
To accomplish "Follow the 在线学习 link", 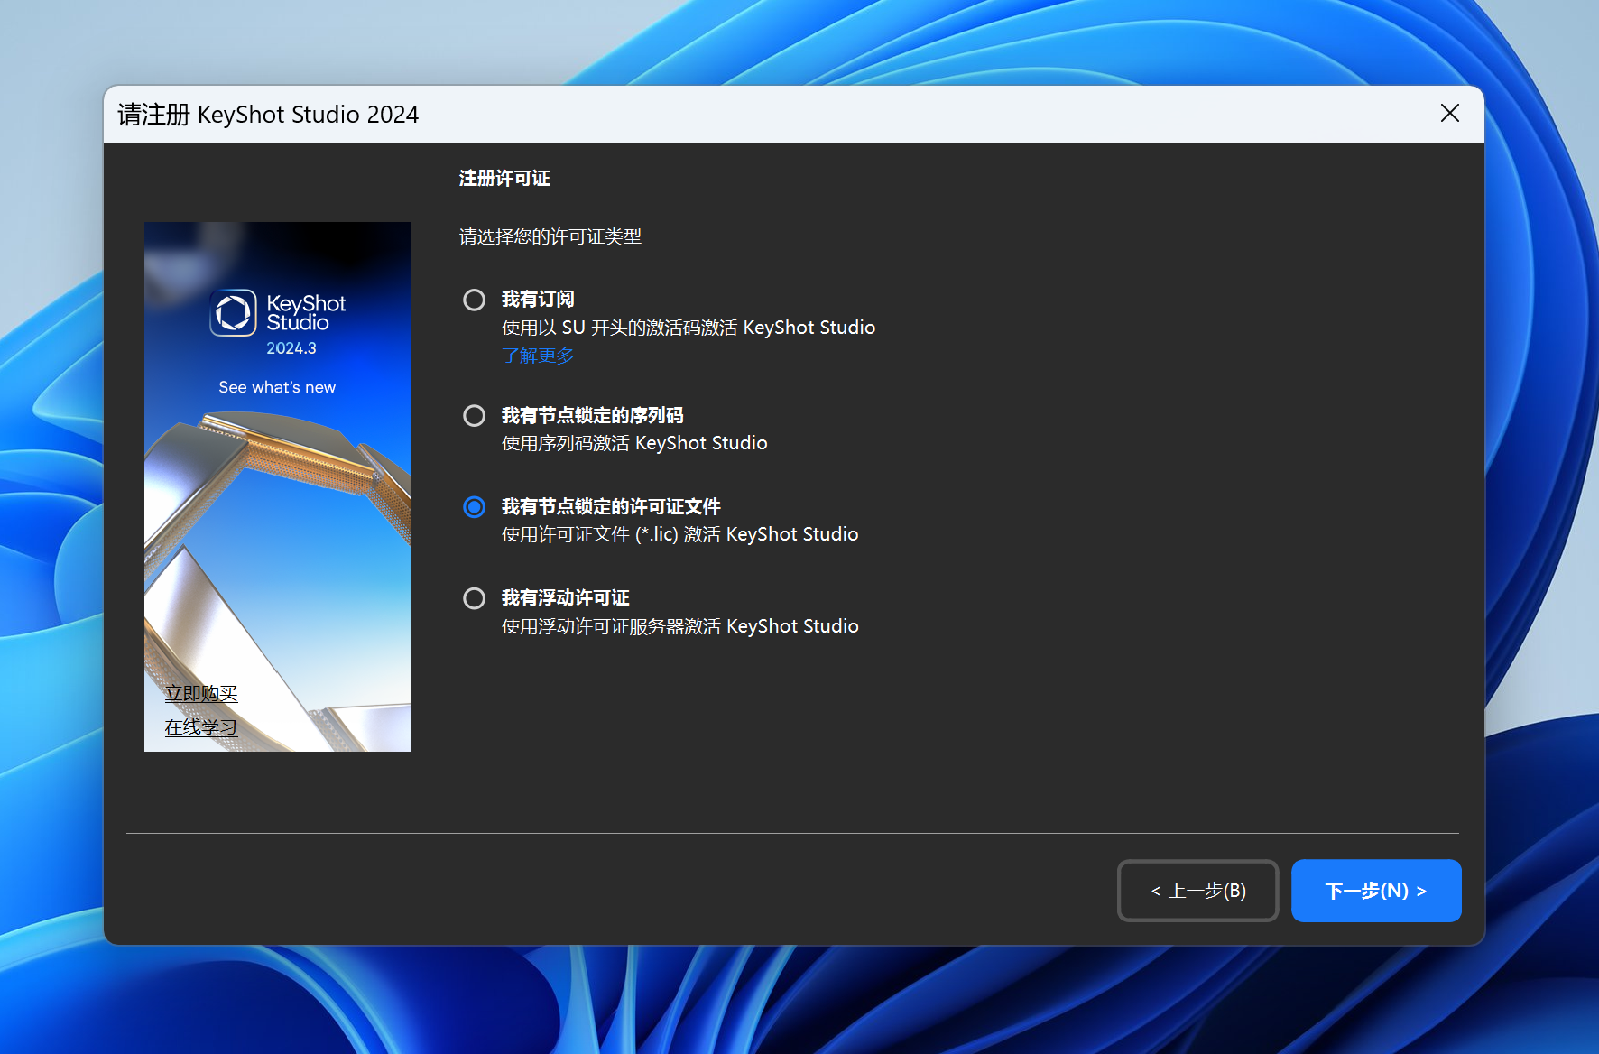I will [201, 727].
